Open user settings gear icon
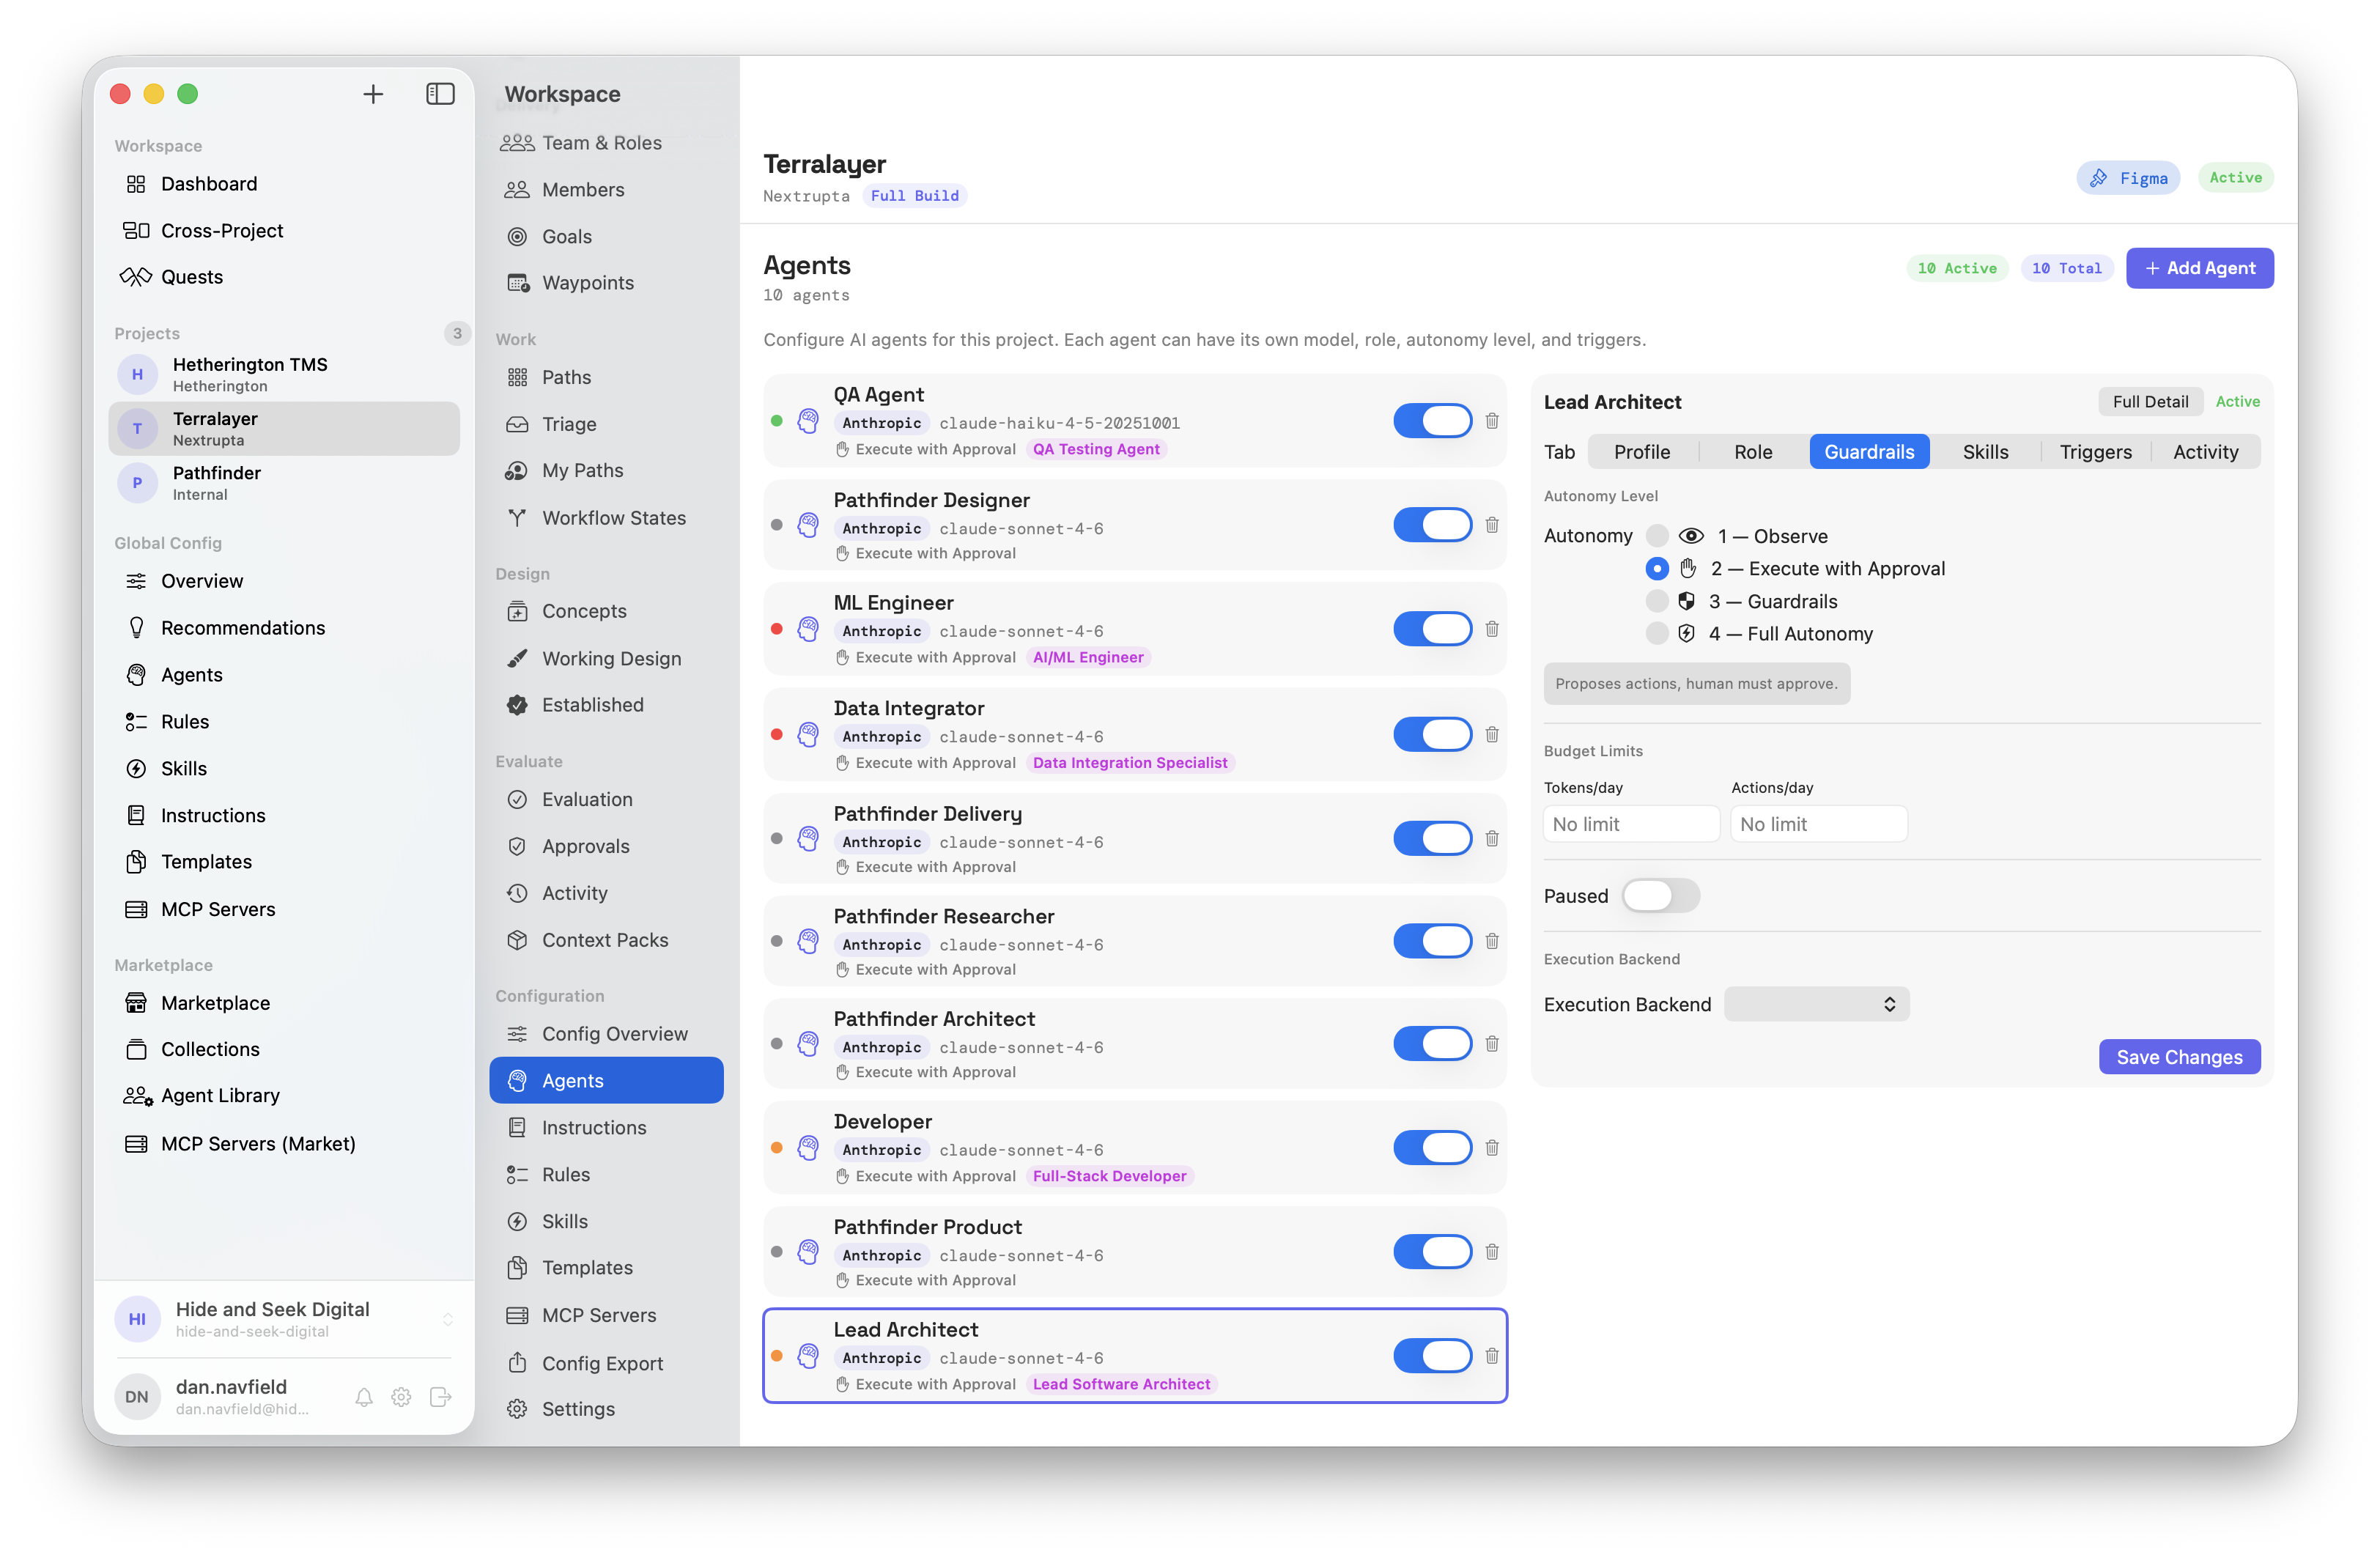Screen dimensions: 2380x1555 (x=401, y=1397)
